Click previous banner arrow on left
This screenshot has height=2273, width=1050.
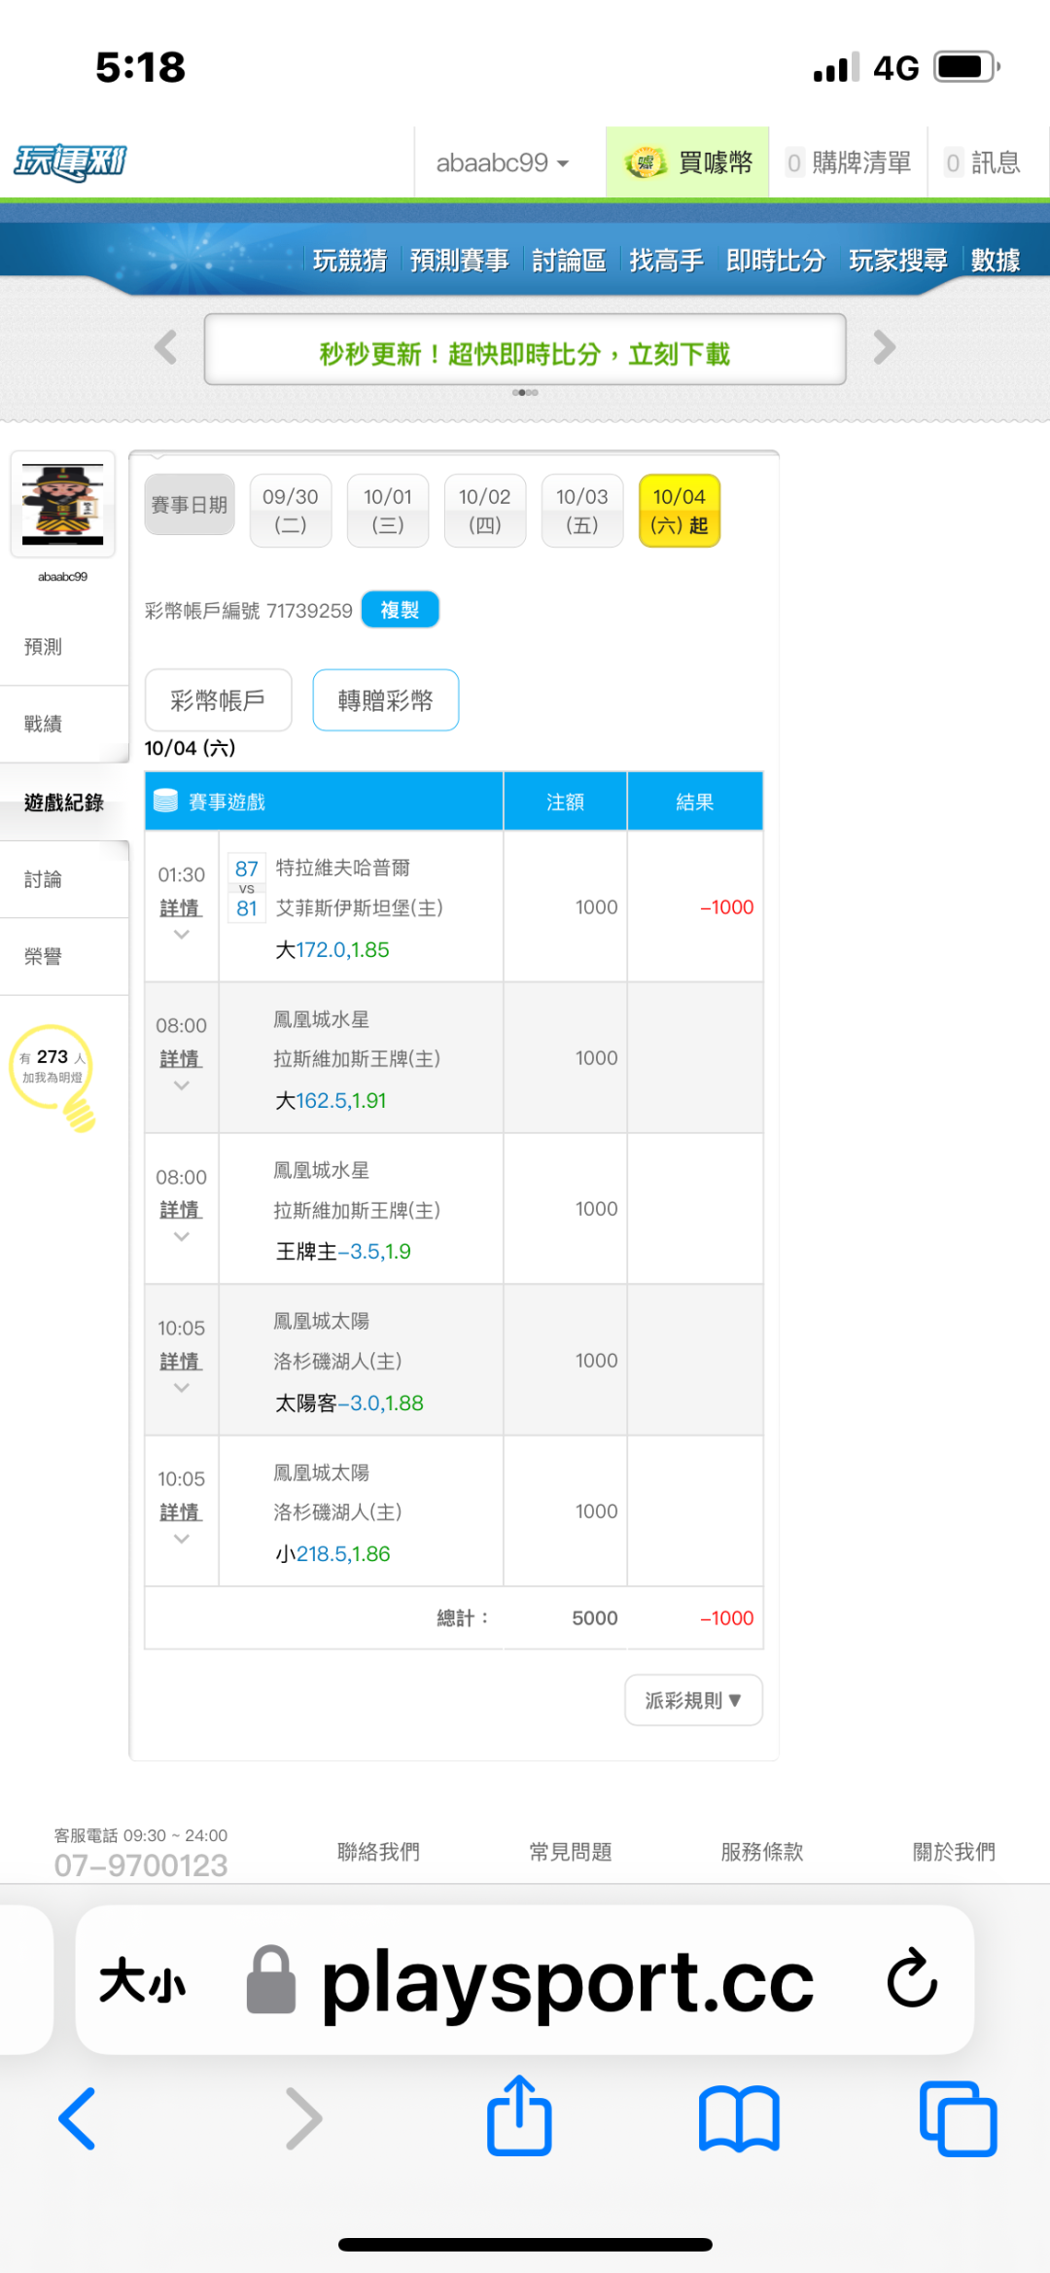[x=166, y=347]
